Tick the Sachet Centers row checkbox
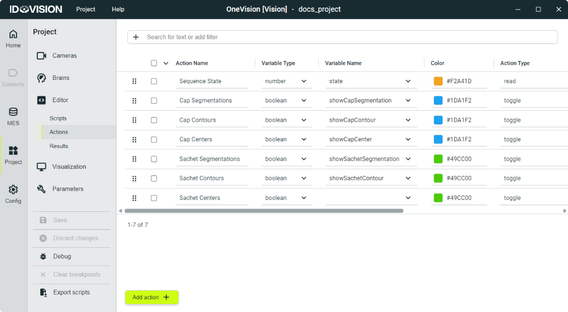This screenshot has width=568, height=312. [x=154, y=198]
